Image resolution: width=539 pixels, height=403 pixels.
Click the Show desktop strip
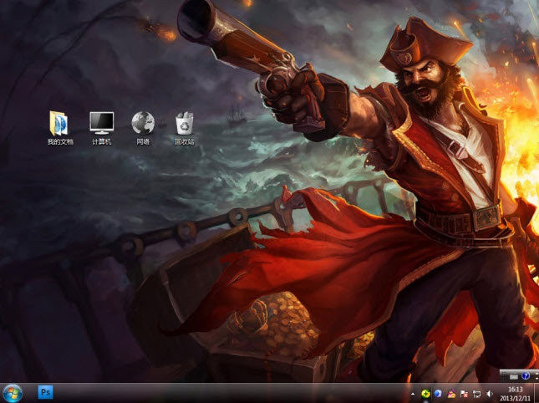[x=536, y=393]
